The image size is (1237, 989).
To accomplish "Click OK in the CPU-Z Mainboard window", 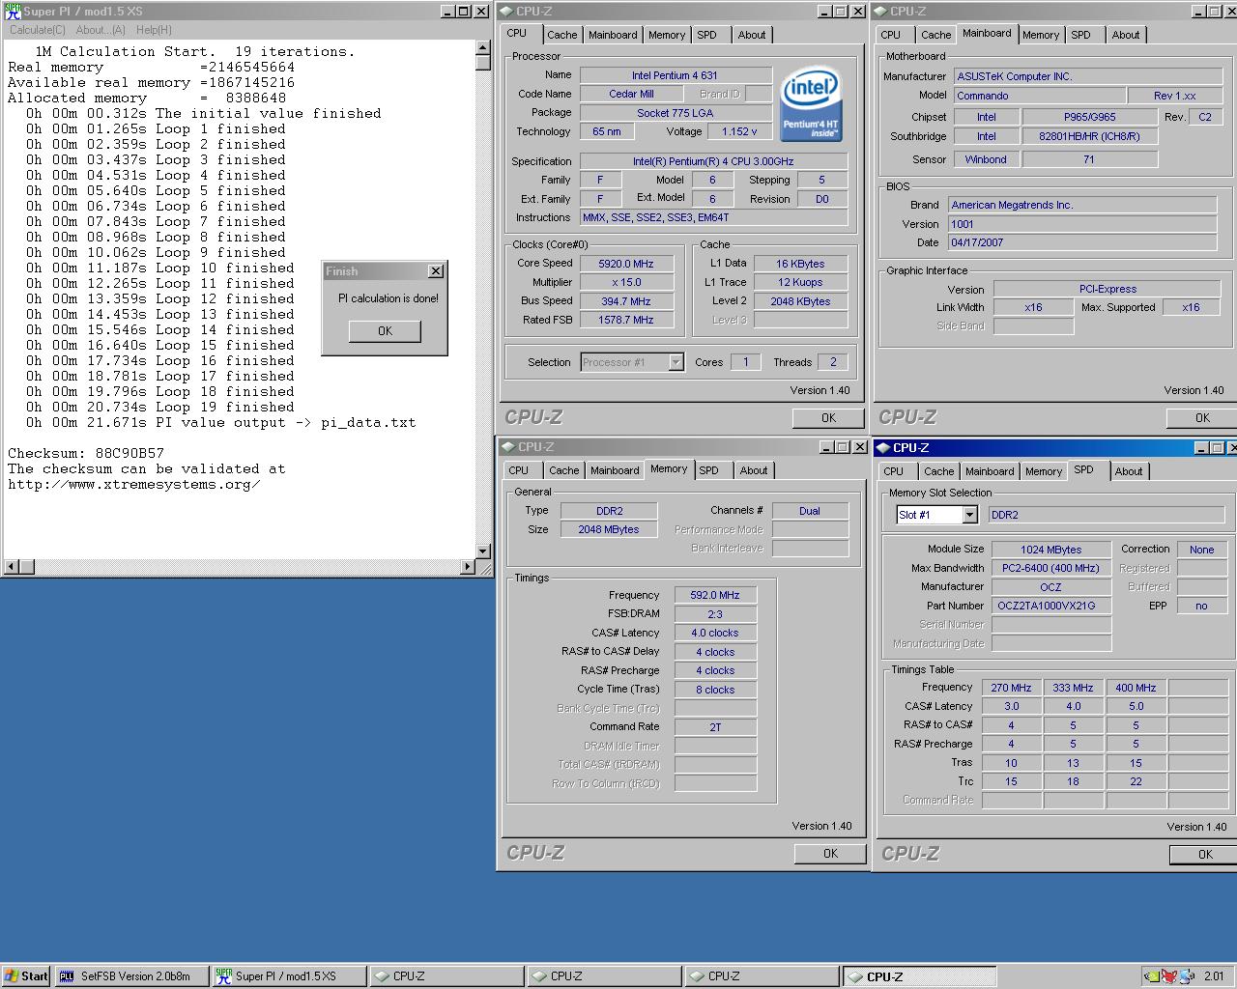I will pyautogui.click(x=1202, y=418).
